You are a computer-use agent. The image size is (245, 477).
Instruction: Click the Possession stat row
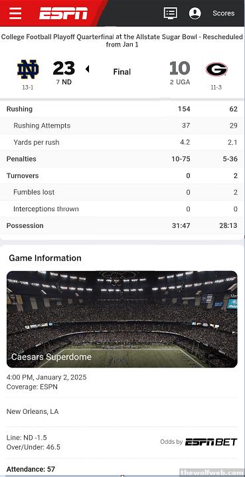(122, 225)
